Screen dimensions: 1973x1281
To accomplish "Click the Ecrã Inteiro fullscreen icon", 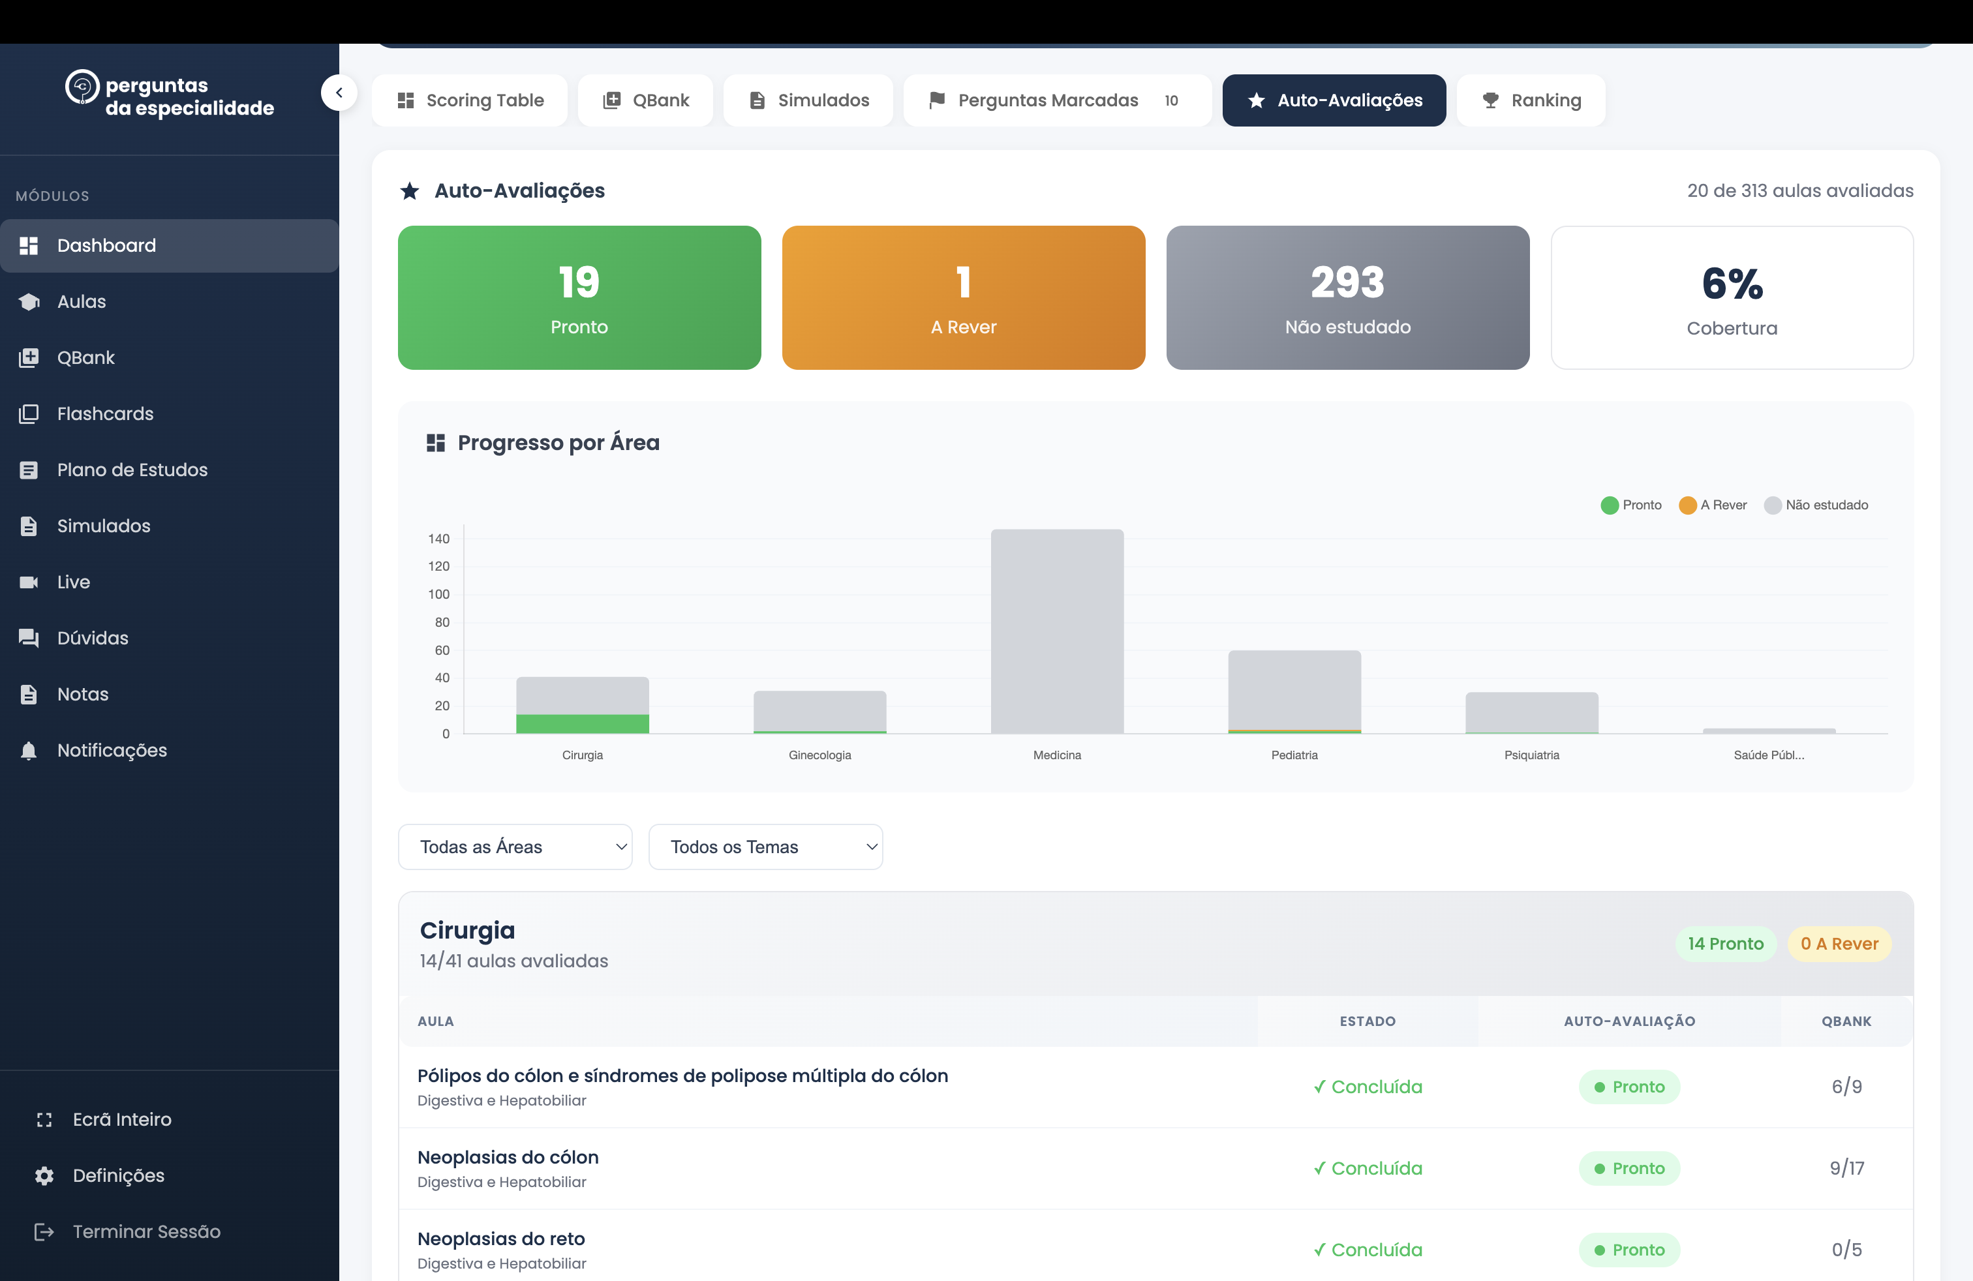I will coord(45,1119).
